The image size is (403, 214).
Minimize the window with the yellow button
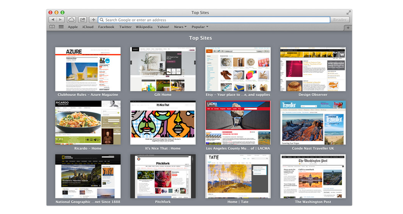[56, 12]
